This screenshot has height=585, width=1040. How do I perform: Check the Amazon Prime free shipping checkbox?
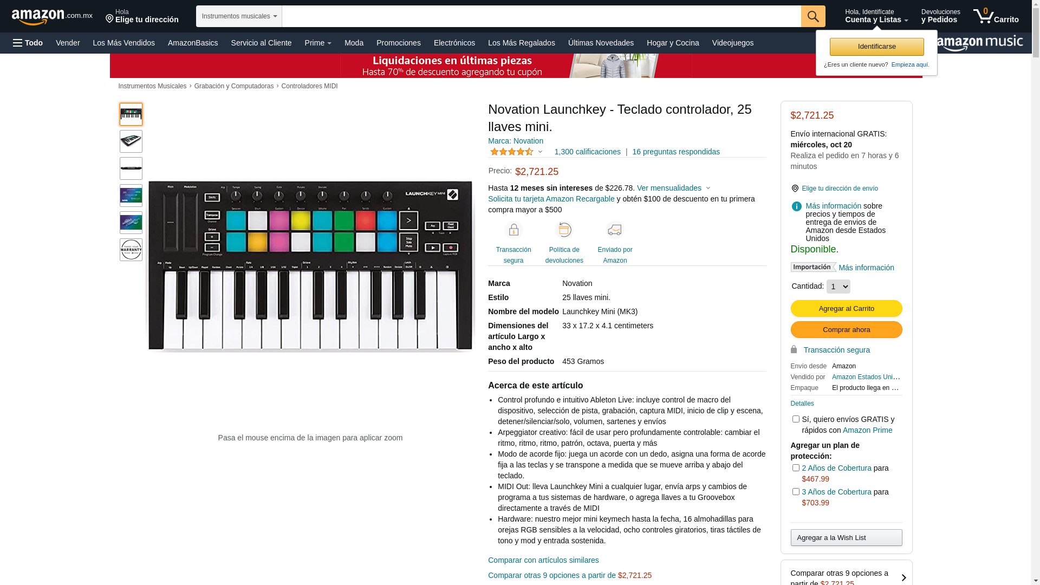point(796,419)
